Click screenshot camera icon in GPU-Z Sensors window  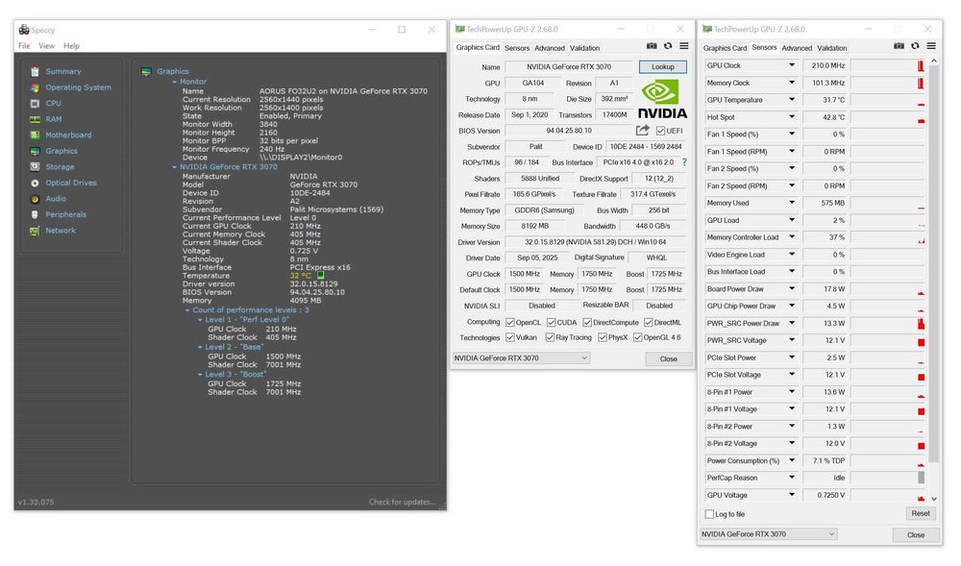pyautogui.click(x=899, y=46)
